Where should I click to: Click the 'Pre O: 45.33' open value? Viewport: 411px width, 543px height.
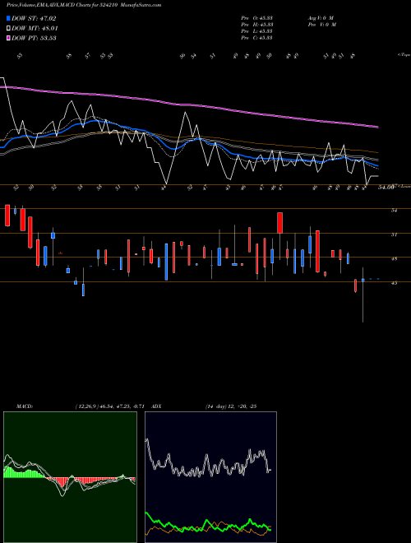click(257, 18)
